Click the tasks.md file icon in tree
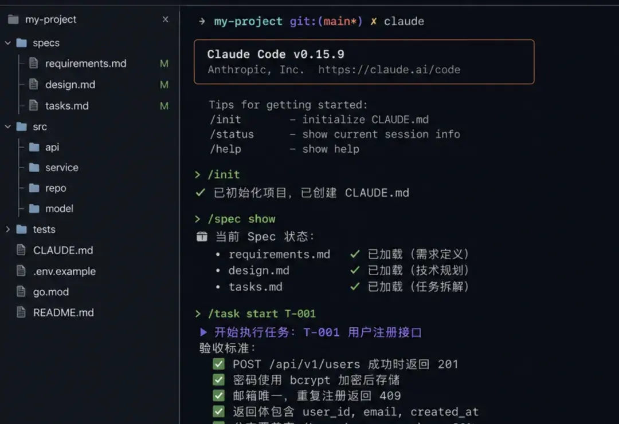Viewport: 619px width, 424px height. coord(34,106)
